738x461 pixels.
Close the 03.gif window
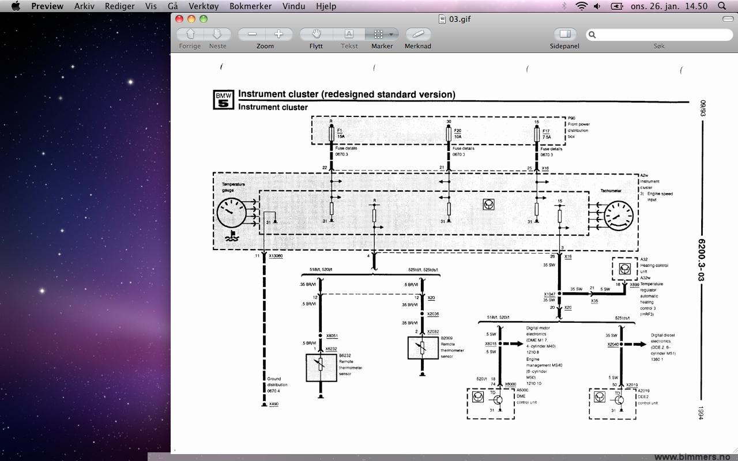click(179, 19)
